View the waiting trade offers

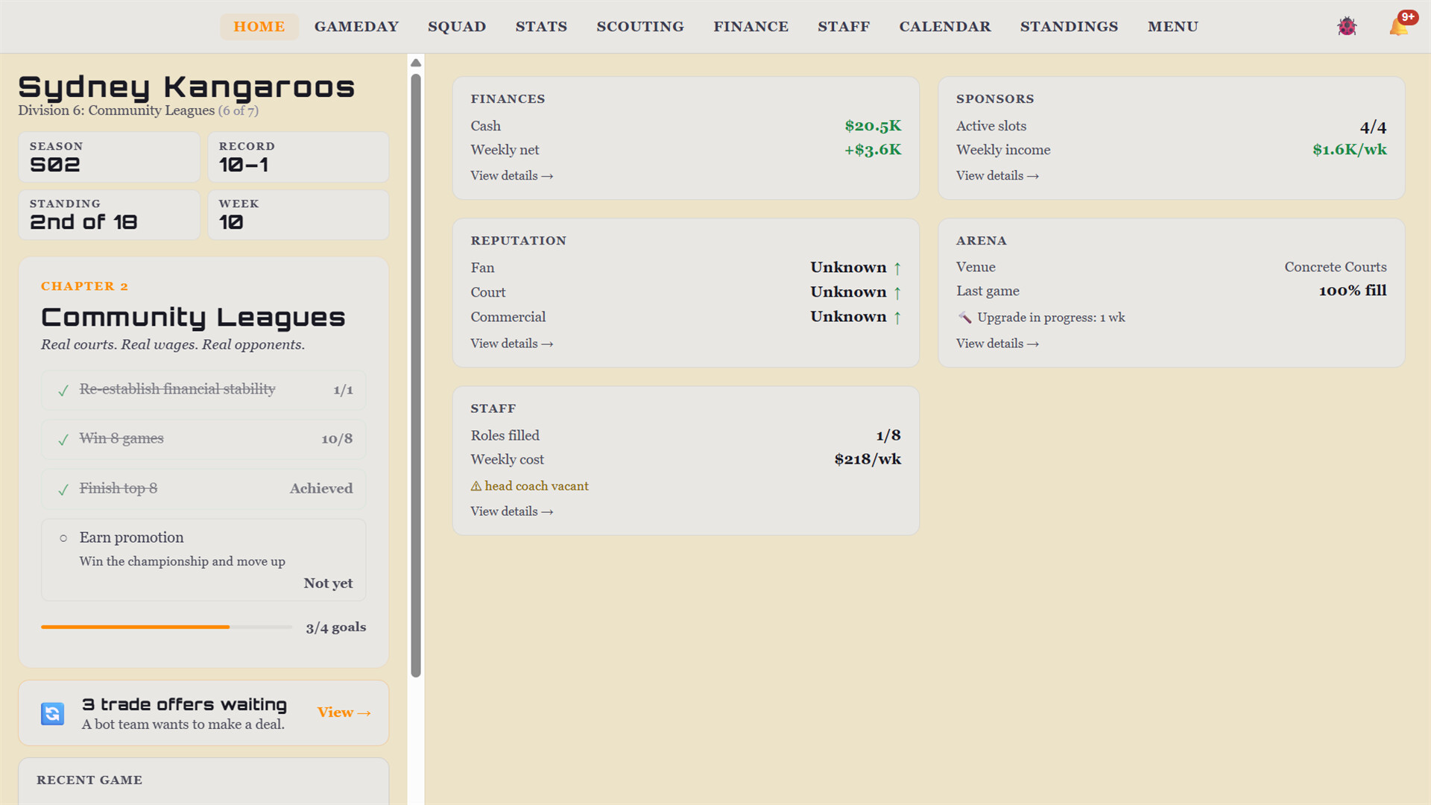[344, 713]
